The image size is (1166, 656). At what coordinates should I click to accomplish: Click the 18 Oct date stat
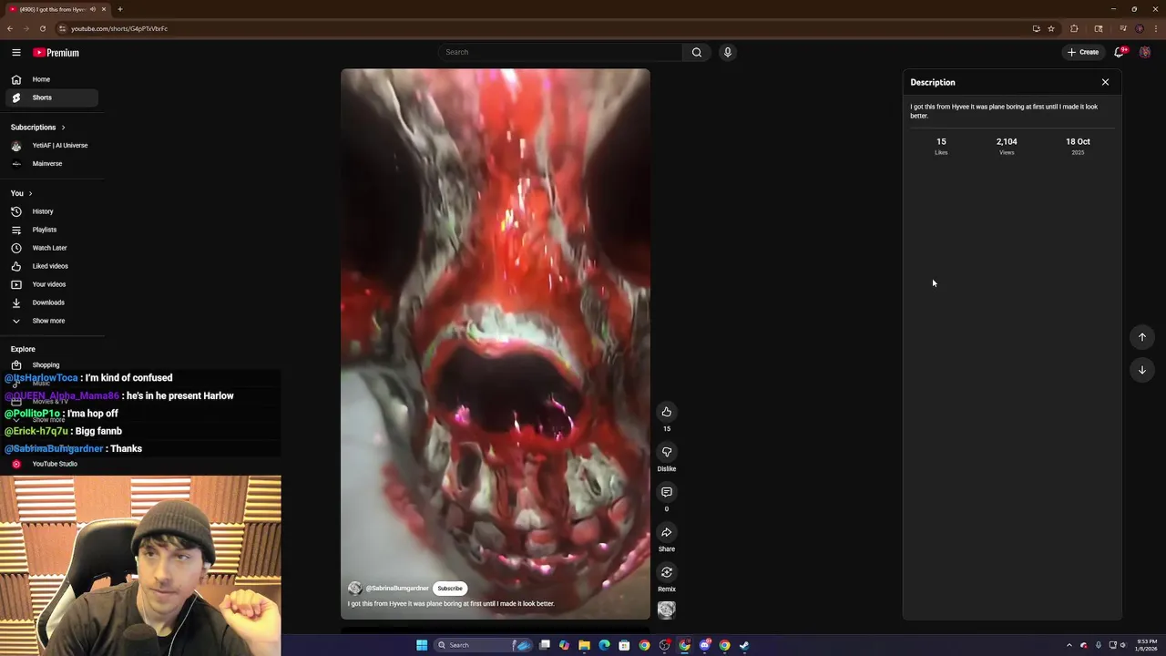1078,146
